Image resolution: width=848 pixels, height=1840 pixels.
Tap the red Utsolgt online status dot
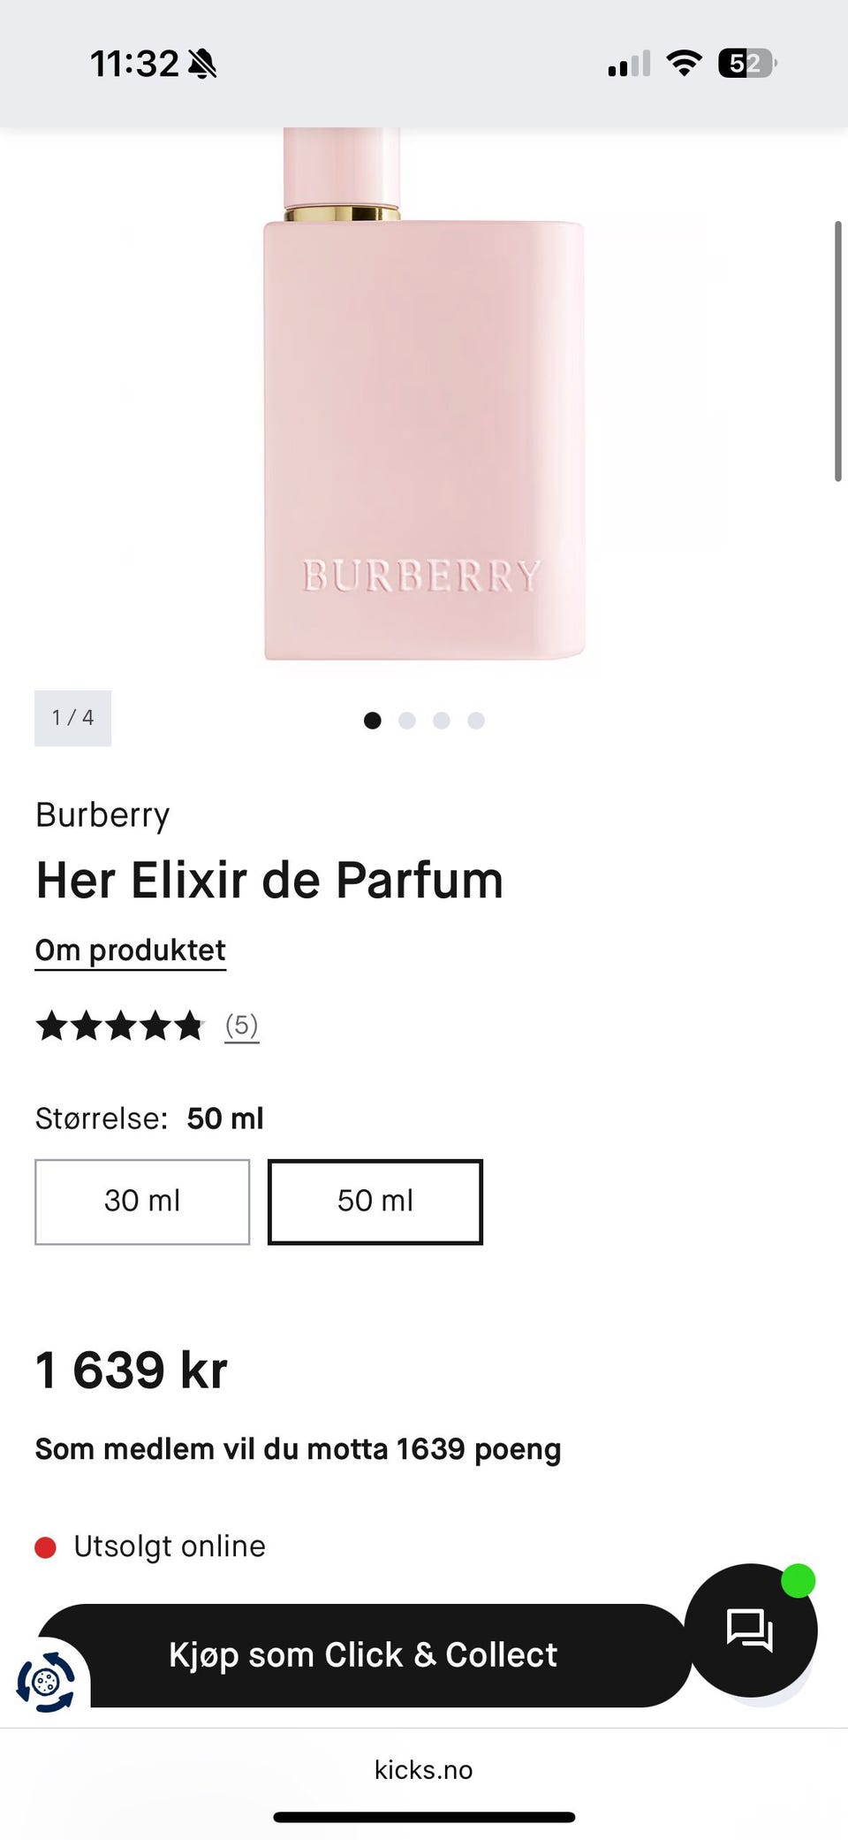(x=45, y=1546)
